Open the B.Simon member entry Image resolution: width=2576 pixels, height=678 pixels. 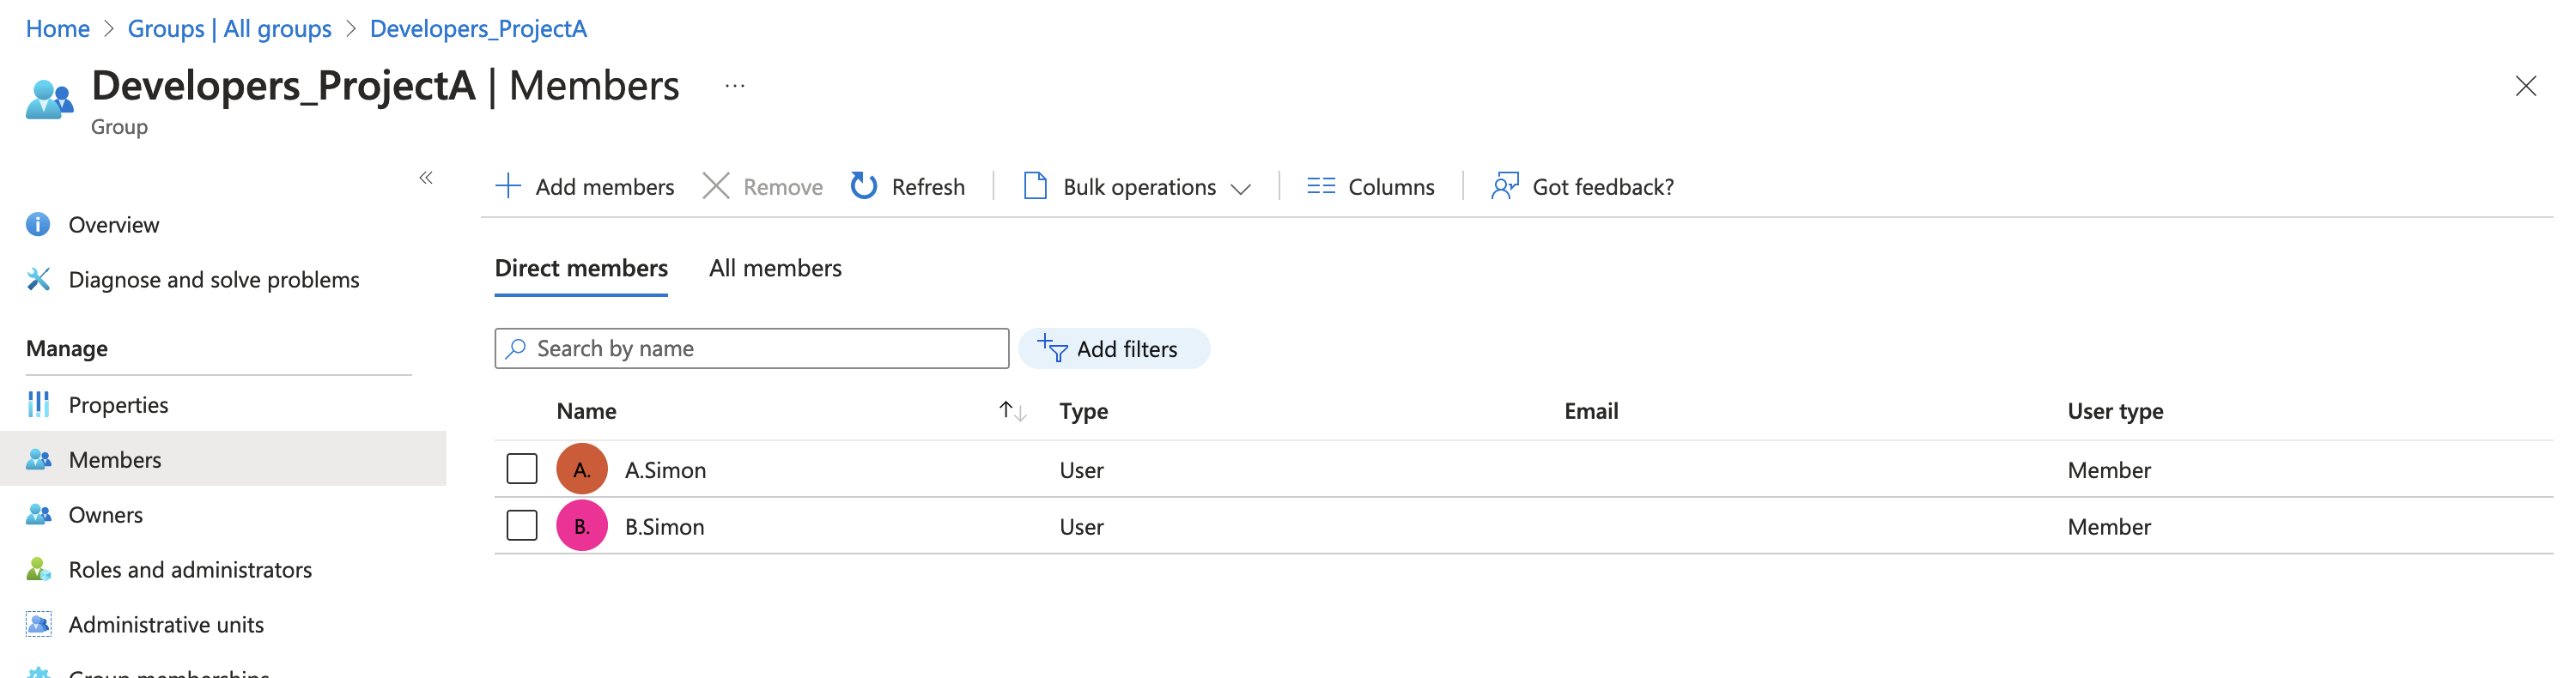tap(665, 527)
